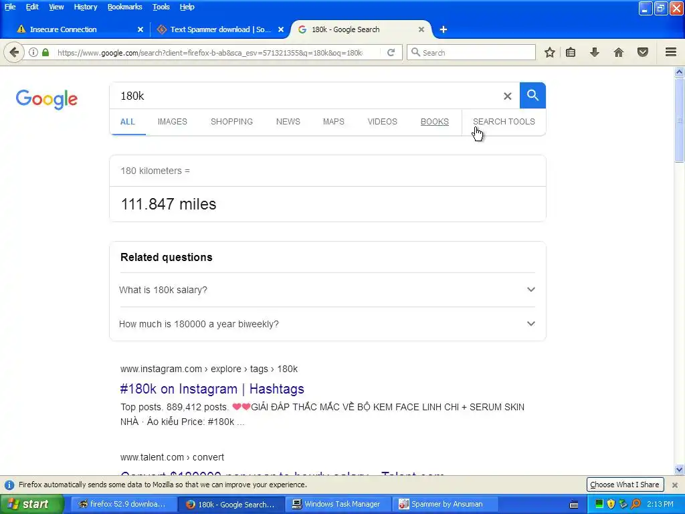Expand "How much is 180000 a year biweekly?"
Image resolution: width=685 pixels, height=514 pixels.
click(x=327, y=324)
